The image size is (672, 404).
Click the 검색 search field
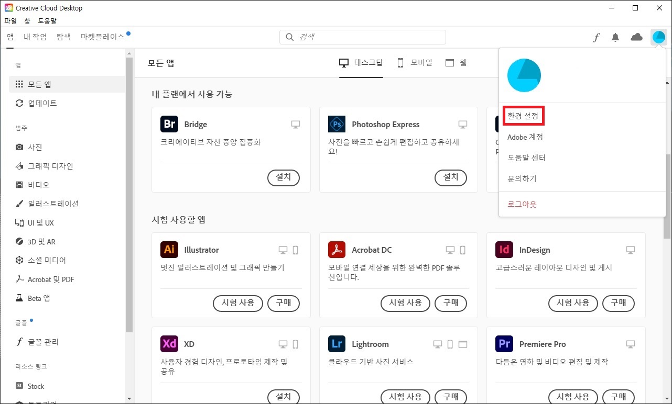coord(363,37)
